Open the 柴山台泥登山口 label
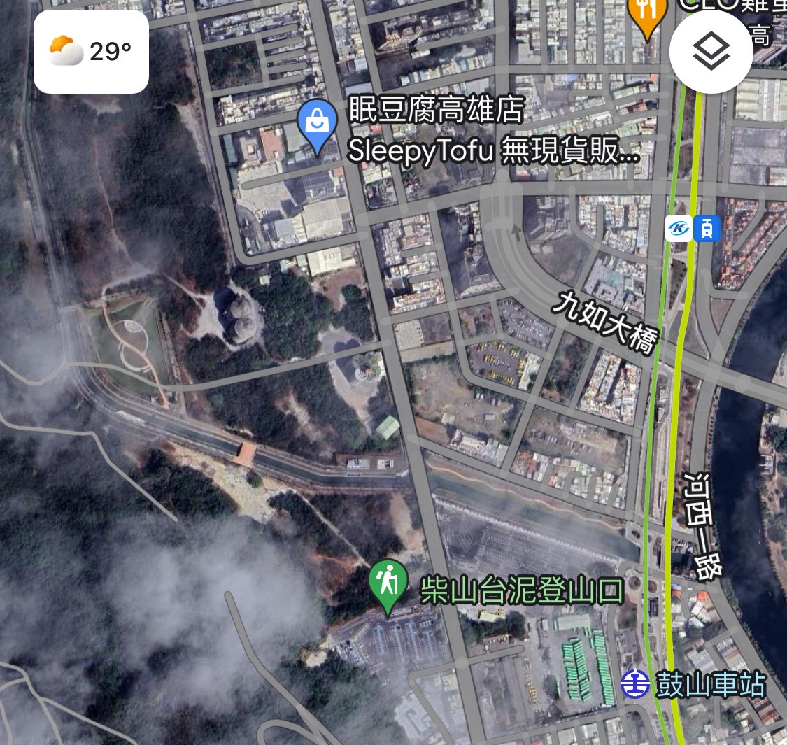This screenshot has height=745, width=787. point(521,590)
